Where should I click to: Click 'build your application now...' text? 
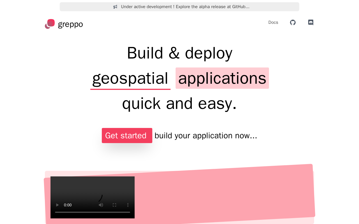[206, 136]
